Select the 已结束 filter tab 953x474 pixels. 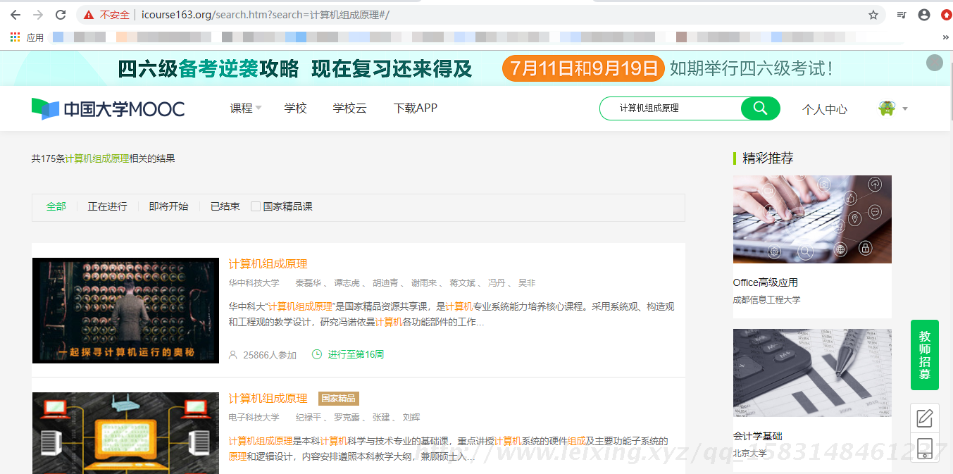click(225, 206)
